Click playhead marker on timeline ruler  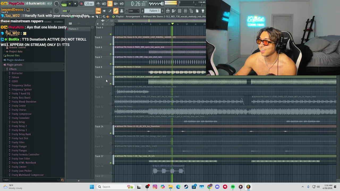point(172,24)
